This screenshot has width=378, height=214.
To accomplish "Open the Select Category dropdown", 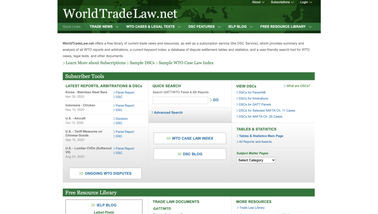I will pyautogui.click(x=256, y=160).
